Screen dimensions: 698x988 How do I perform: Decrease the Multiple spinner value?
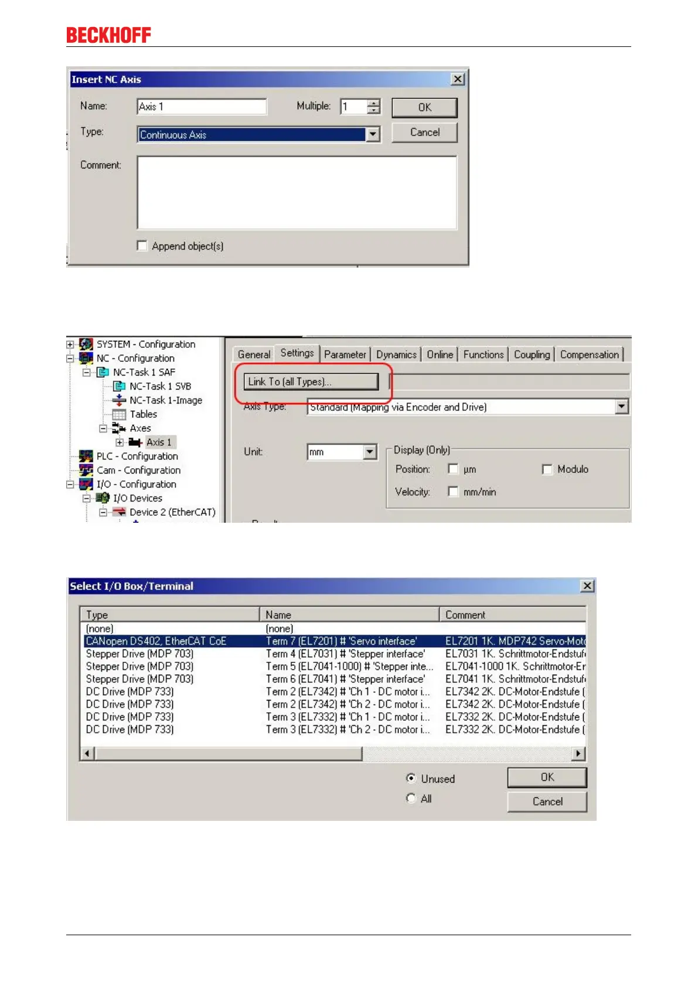coord(374,110)
